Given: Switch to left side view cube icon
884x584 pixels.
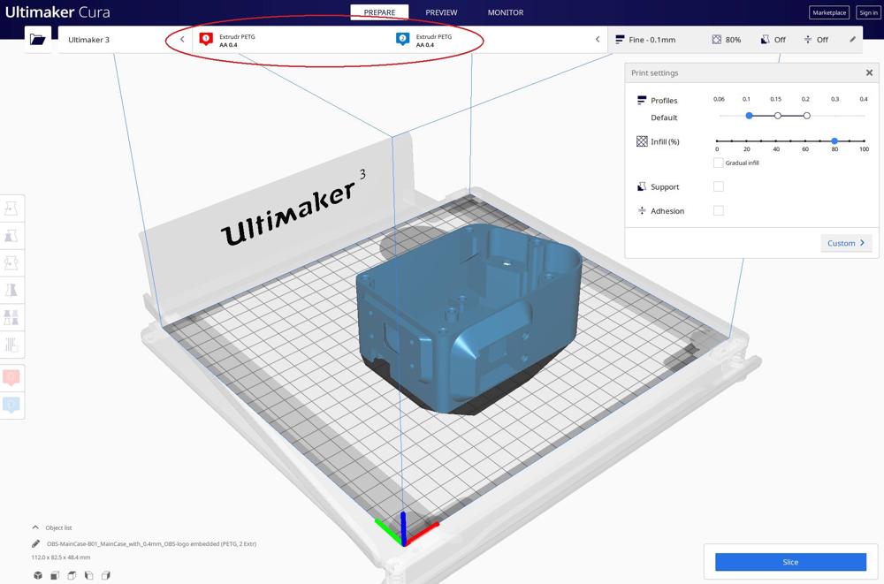Looking at the screenshot, I should (x=88, y=575).
